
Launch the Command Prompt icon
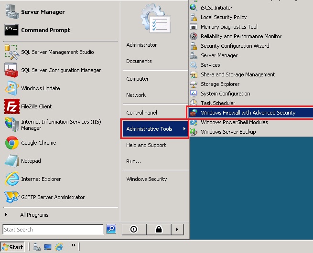click(x=11, y=30)
